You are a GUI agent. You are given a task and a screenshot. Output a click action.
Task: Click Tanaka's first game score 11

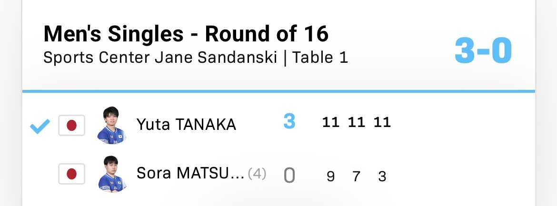point(331,123)
